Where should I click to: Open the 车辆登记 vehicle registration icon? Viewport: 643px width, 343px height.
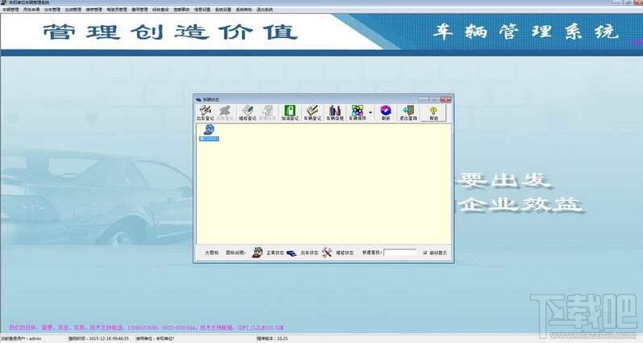(x=312, y=113)
